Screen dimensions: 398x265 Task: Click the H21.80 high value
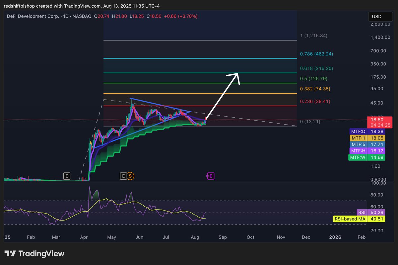[x=120, y=16]
